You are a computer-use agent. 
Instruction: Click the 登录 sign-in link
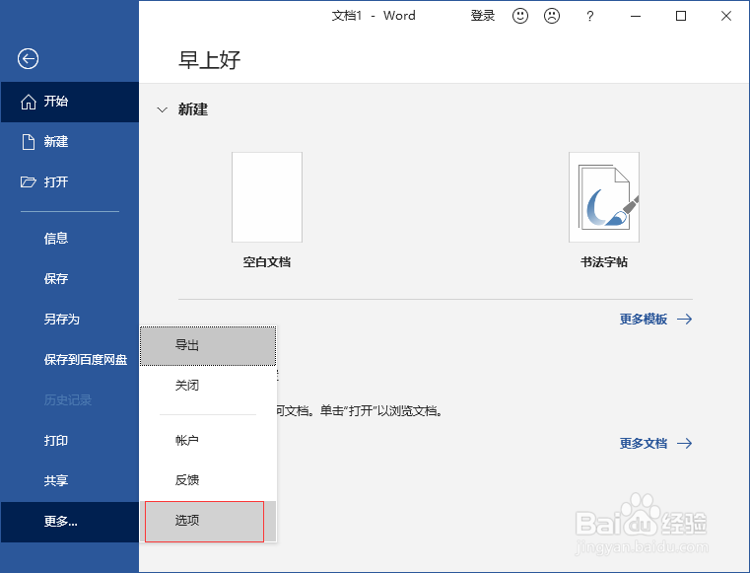(482, 16)
